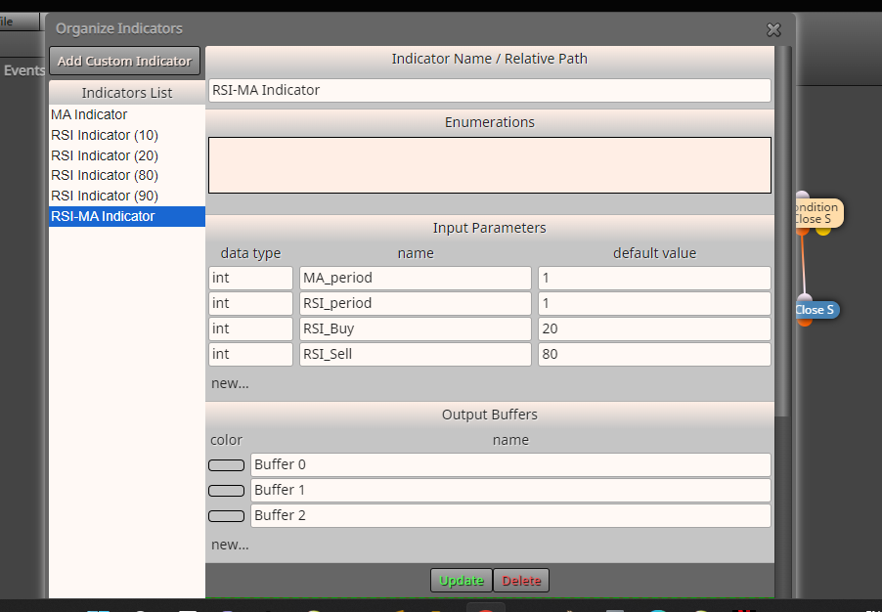The image size is (882, 612).
Task: Edit MA_period default value field
Action: tap(654, 278)
